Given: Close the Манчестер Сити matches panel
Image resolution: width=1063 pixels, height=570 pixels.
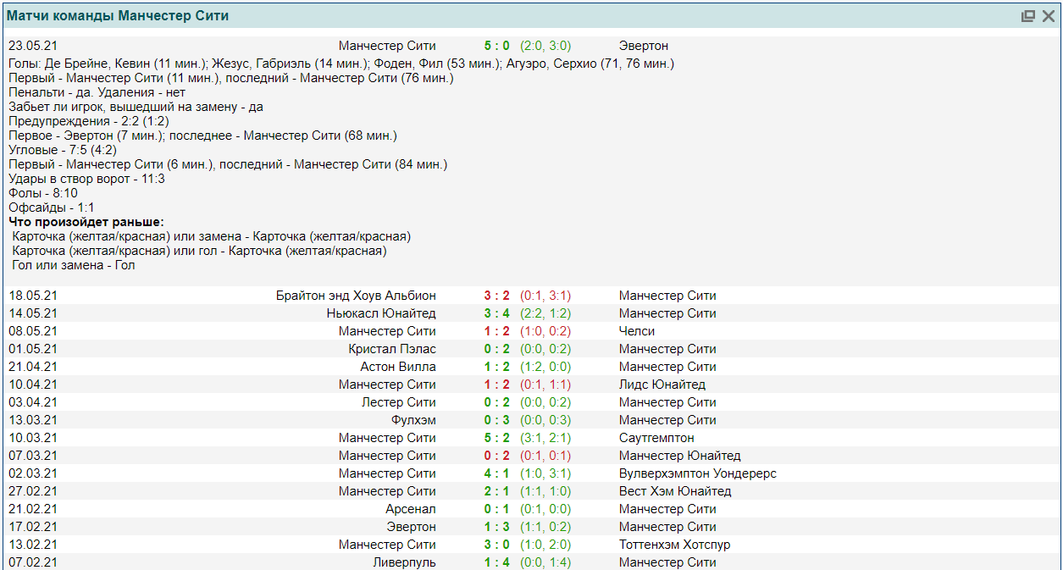Looking at the screenshot, I should [1049, 16].
